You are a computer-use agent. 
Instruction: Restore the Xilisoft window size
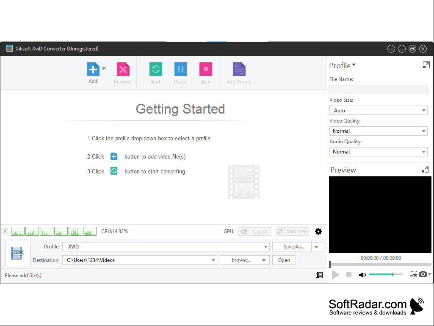[x=412, y=49]
